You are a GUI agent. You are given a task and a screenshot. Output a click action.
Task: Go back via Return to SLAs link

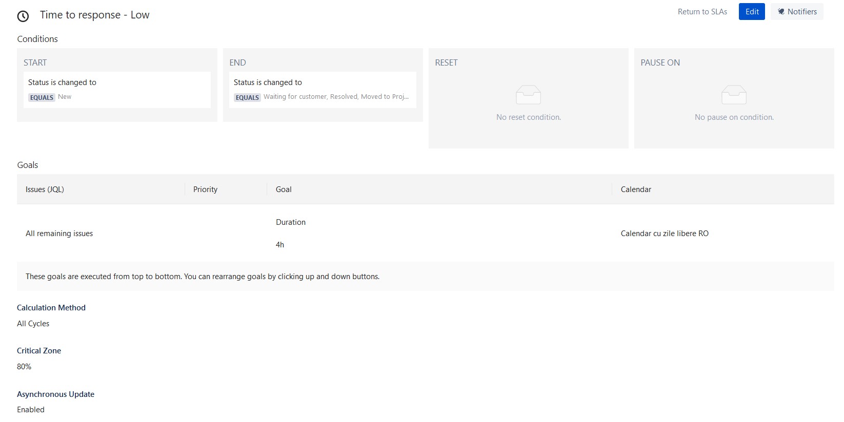tap(702, 11)
